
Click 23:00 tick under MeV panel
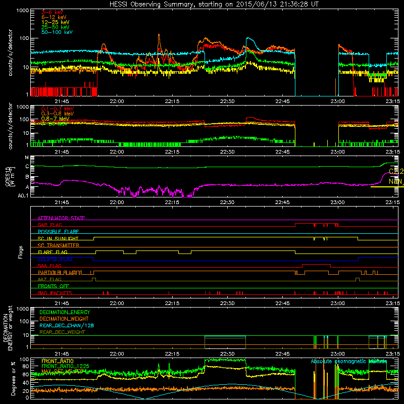pyautogui.click(x=337, y=152)
